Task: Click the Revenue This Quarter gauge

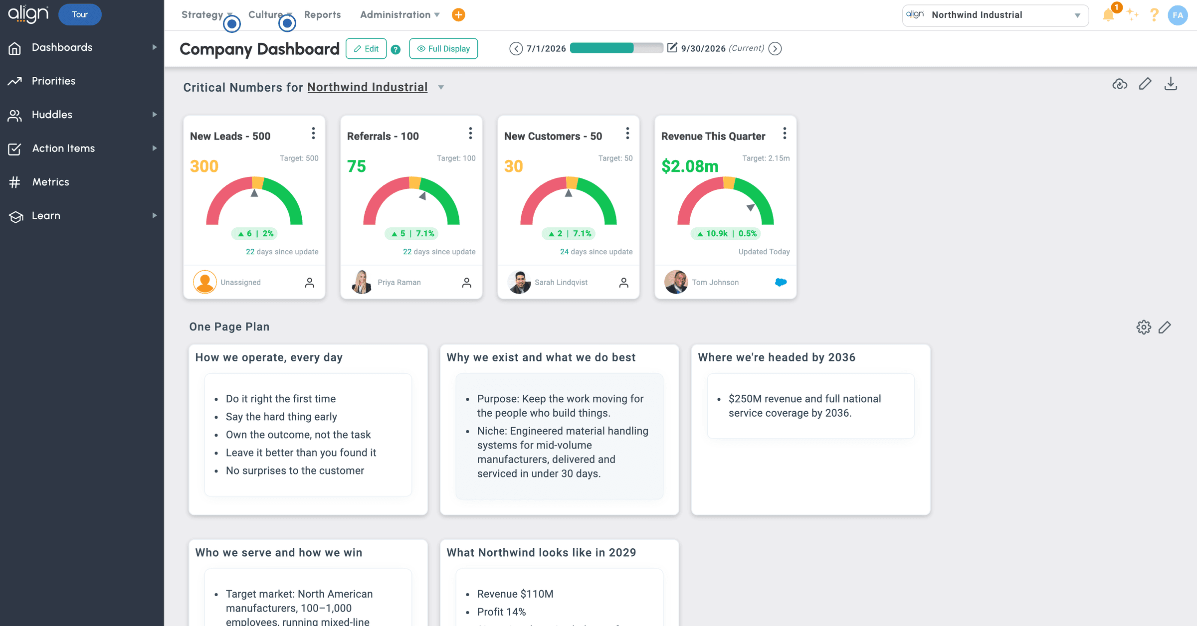Action: pos(726,200)
